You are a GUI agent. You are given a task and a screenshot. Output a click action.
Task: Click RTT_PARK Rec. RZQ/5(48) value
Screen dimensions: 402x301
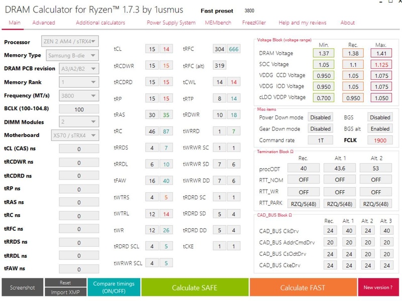pyautogui.click(x=304, y=204)
